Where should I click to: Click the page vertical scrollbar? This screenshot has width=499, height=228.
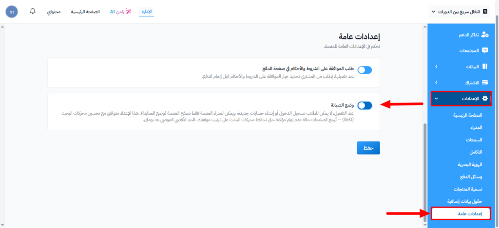pyautogui.click(x=425, y=170)
